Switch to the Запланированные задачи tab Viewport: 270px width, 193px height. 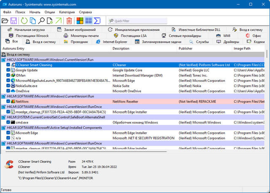point(158,42)
